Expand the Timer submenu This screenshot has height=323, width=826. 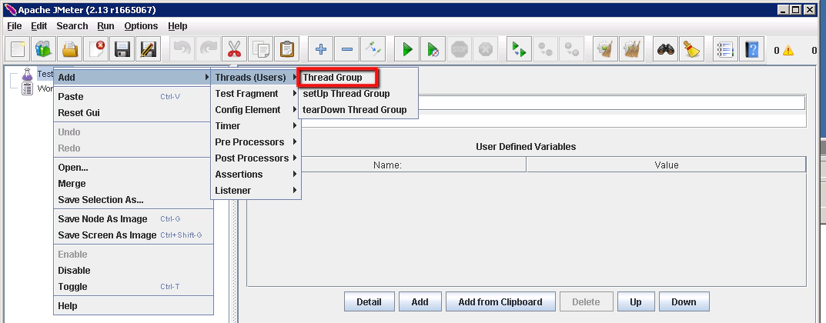pyautogui.click(x=256, y=125)
